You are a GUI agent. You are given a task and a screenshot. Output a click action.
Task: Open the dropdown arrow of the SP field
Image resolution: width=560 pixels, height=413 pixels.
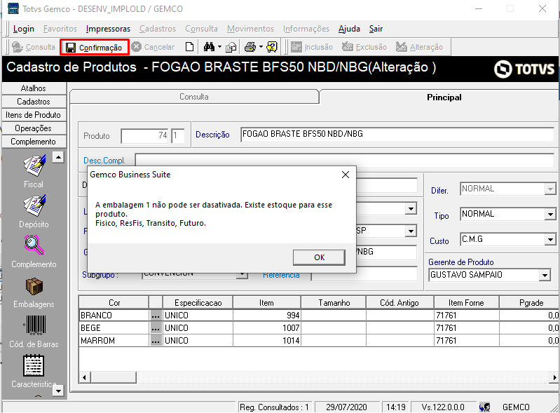[411, 231]
